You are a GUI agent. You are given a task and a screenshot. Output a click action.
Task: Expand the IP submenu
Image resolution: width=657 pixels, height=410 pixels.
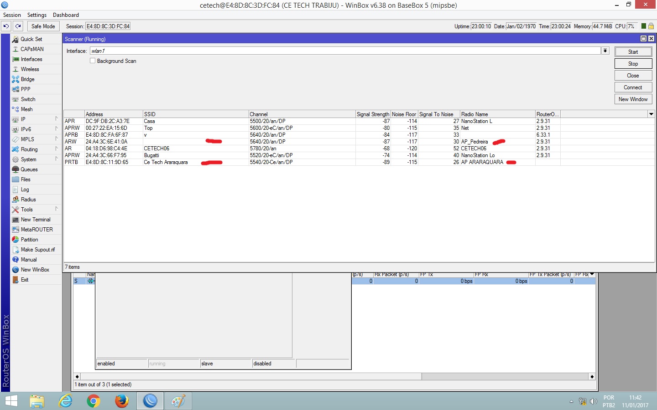[x=57, y=119]
